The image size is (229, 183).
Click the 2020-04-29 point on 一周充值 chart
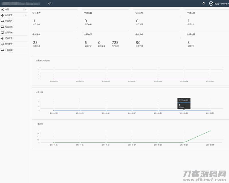pos(184,111)
